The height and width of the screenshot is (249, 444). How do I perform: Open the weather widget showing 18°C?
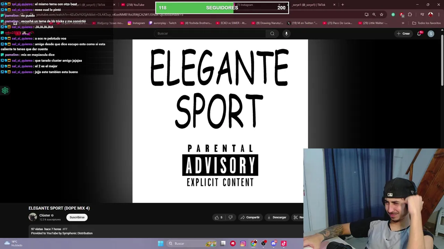pyautogui.click(x=12, y=243)
